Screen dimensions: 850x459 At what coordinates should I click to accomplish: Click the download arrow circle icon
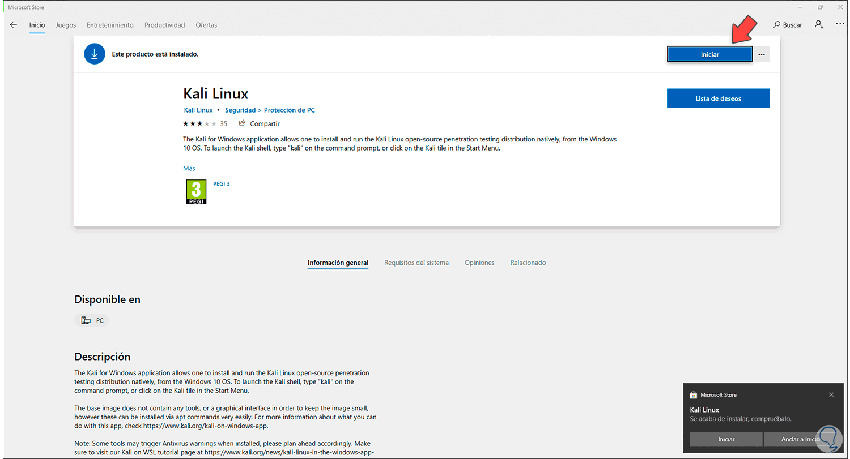pos(95,54)
